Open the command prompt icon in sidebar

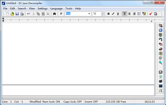point(160,86)
